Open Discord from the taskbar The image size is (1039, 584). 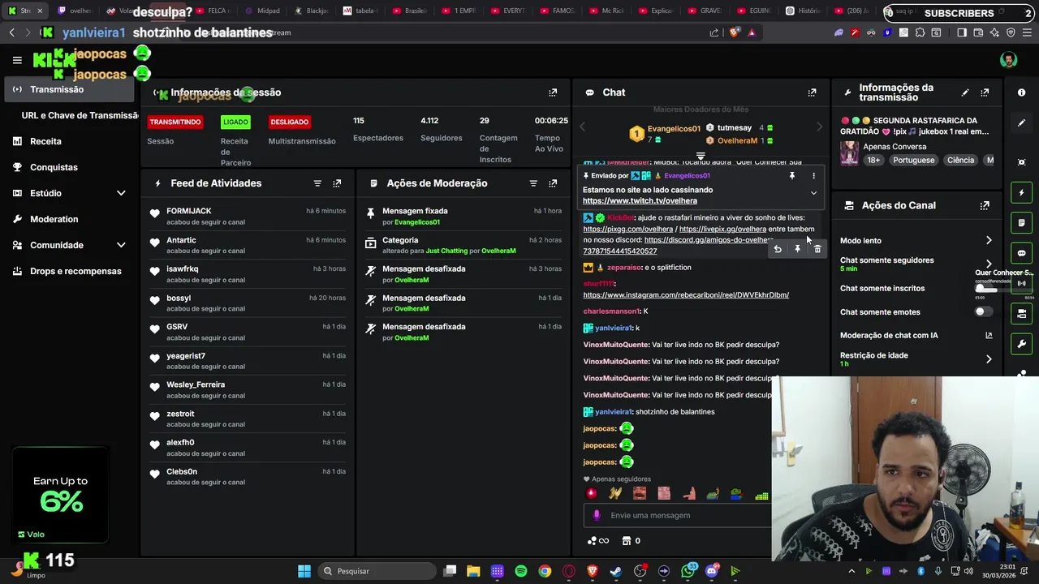pos(712,571)
